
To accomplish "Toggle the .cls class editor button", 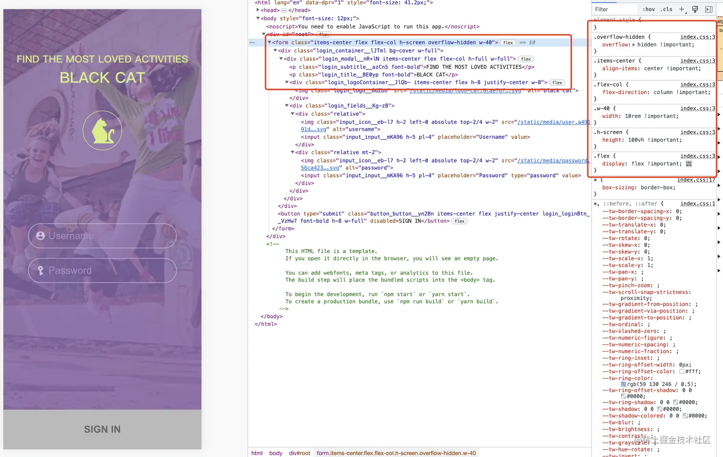I will [x=667, y=9].
